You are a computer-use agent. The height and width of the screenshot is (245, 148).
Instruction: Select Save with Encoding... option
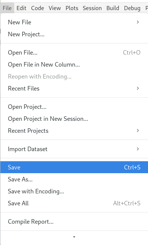[74, 191]
